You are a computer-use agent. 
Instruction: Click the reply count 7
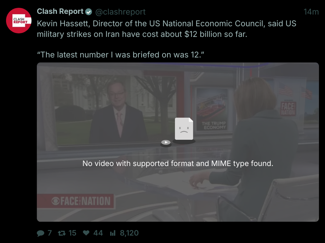[x=50, y=233]
